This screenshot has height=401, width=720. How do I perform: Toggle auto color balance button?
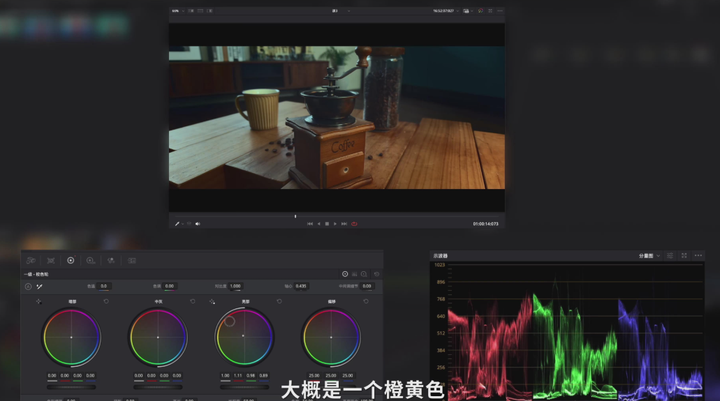(x=28, y=286)
